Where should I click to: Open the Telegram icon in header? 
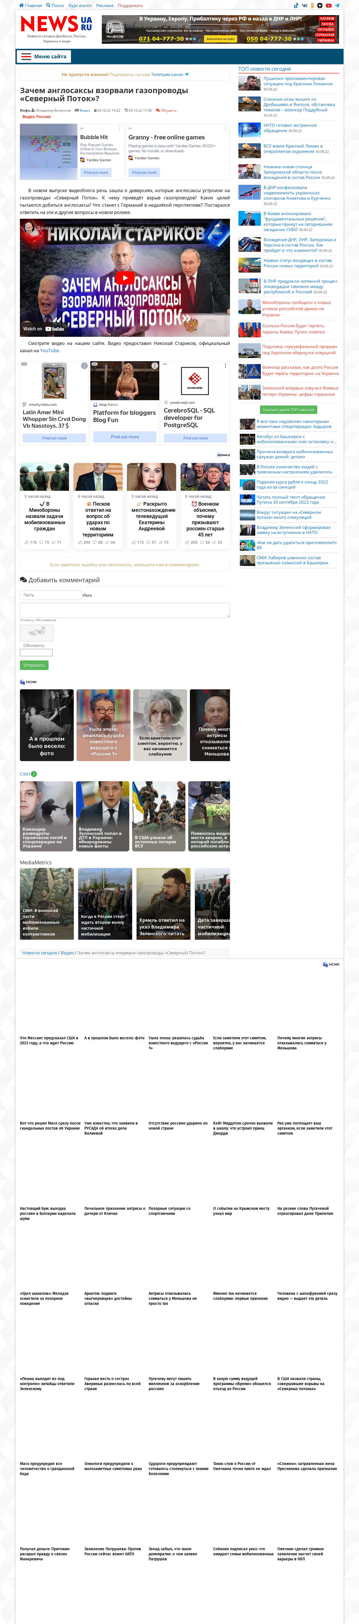point(337,5)
